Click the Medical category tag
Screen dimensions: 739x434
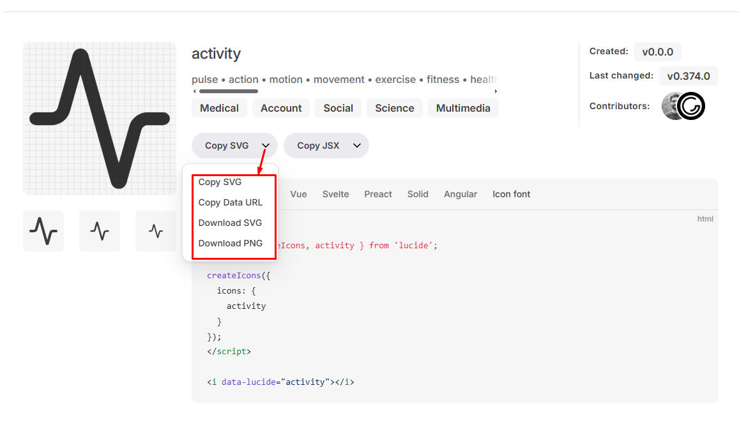point(219,108)
